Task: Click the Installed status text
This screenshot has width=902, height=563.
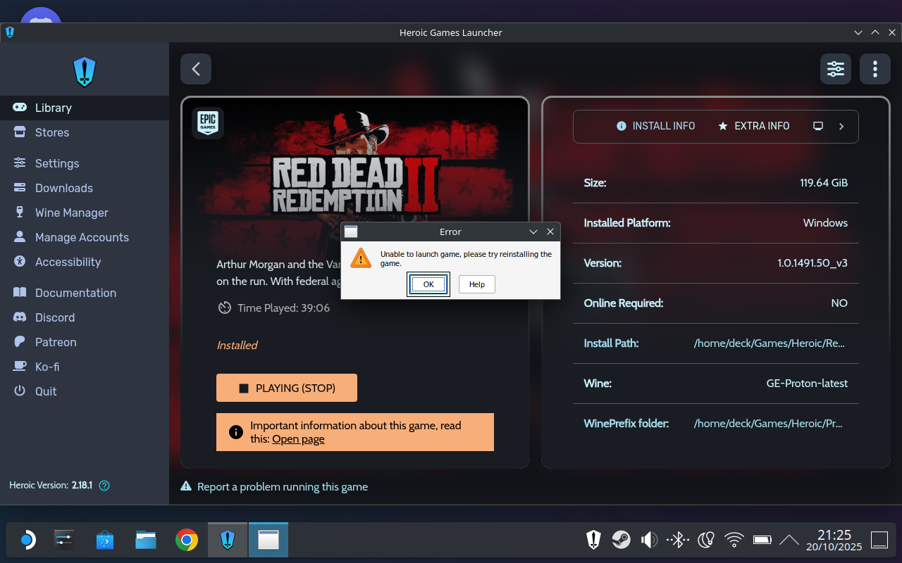Action: (237, 345)
